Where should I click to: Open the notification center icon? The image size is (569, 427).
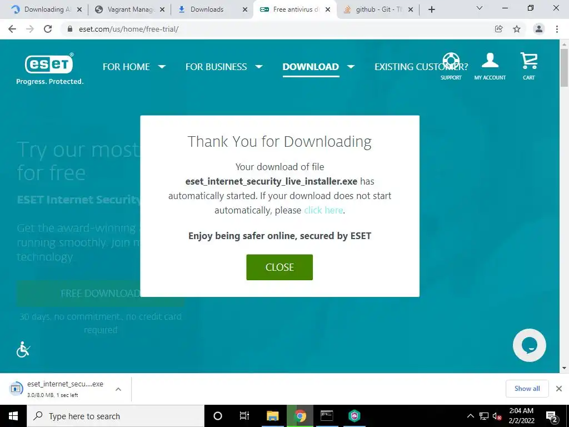click(x=552, y=416)
